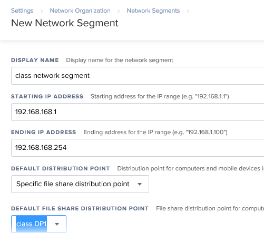
Task: Click the chevron right after Network Segments
Action: [x=188, y=11]
